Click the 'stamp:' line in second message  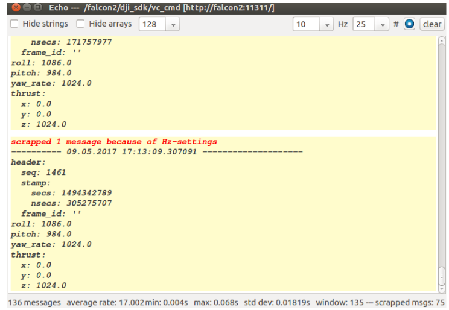point(36,183)
